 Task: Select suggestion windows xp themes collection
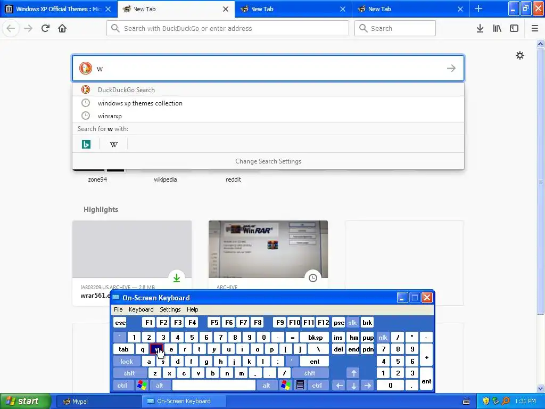click(x=268, y=103)
